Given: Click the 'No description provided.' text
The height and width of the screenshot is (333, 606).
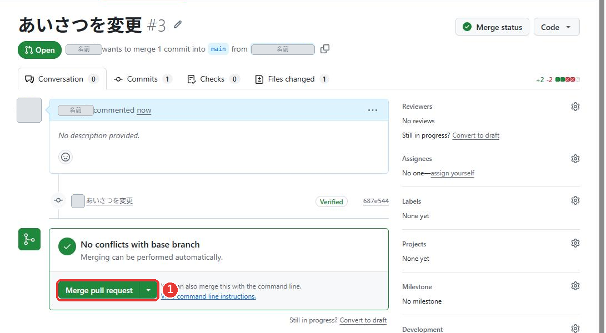Looking at the screenshot, I should click(99, 135).
